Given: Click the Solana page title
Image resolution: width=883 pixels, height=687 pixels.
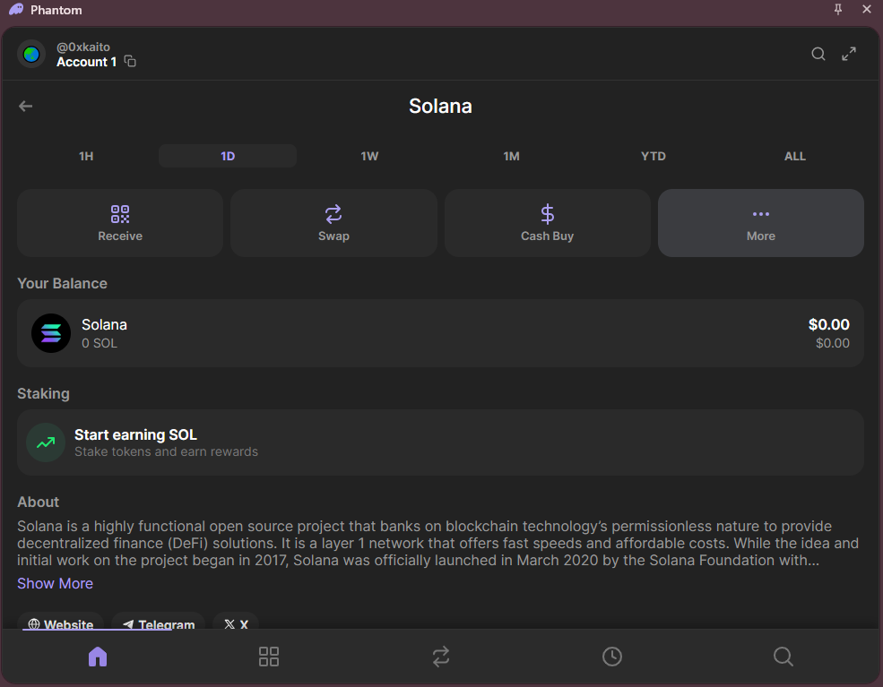Looking at the screenshot, I should pos(440,106).
